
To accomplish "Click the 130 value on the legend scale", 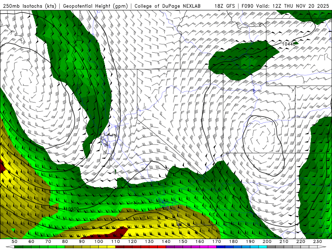I will click(x=149, y=242).
